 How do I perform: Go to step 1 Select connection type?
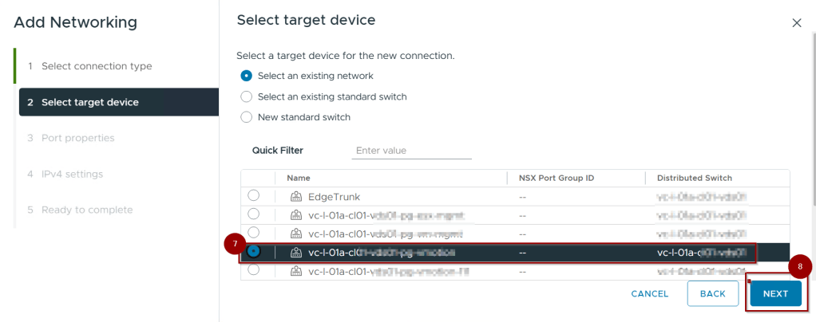click(96, 66)
